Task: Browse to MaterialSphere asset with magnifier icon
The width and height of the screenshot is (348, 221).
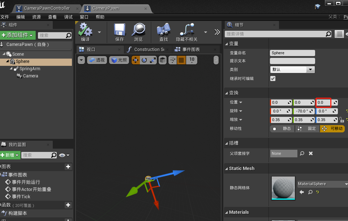Action: click(x=310, y=192)
